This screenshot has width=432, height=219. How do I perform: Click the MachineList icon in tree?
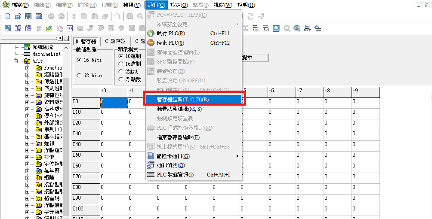pos(27,54)
